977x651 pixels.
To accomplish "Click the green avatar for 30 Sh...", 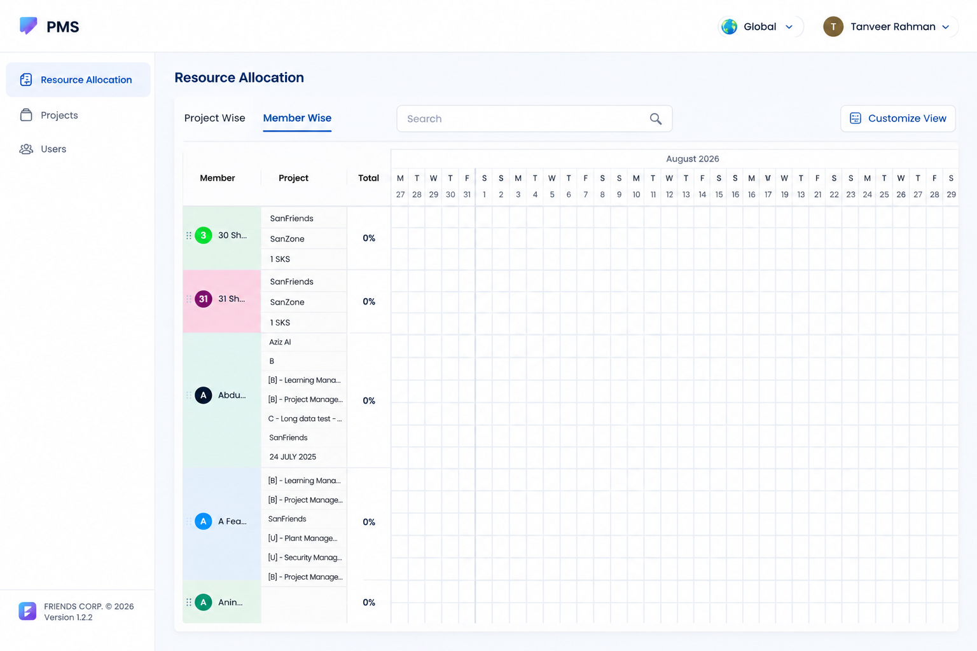I will 204,235.
